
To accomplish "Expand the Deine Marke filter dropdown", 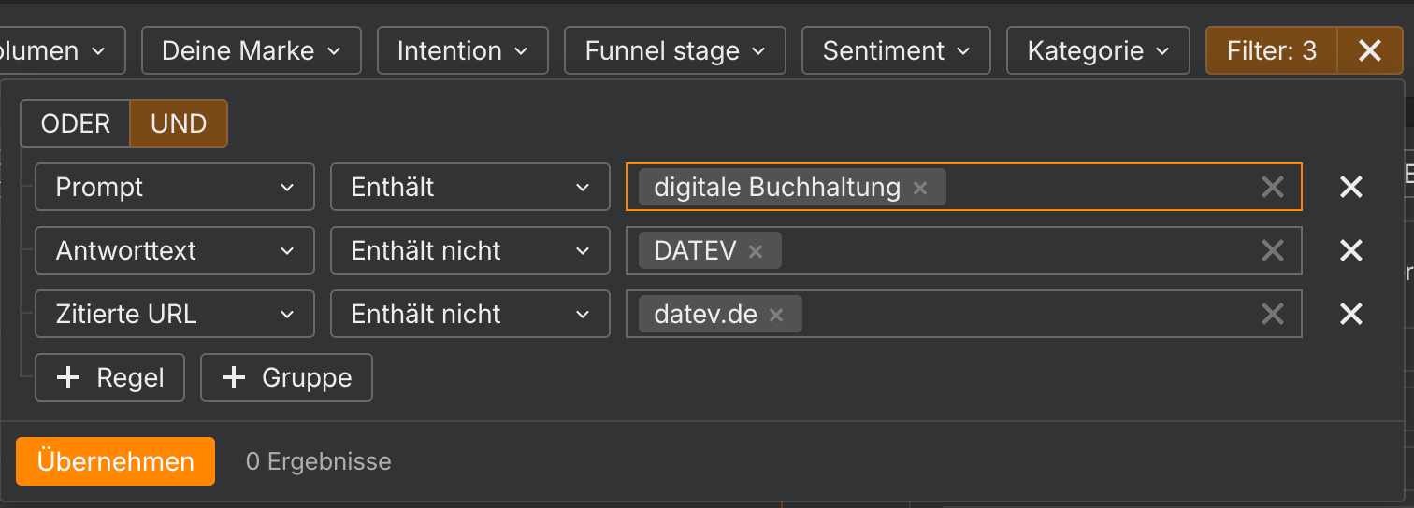I will [x=252, y=50].
